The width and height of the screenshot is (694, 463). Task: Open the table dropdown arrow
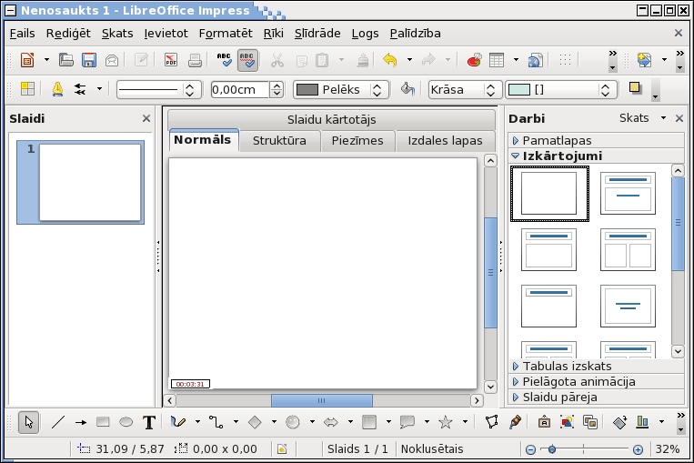[516, 60]
